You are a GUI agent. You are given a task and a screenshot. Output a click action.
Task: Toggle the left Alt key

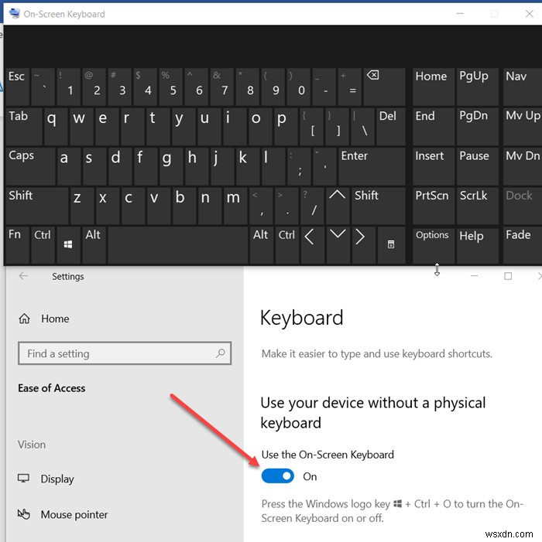click(x=94, y=245)
